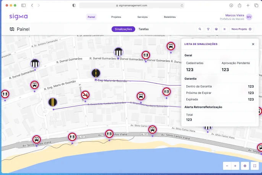Select the pedestrian marker on R. Durval Guimarães

pos(146,55)
